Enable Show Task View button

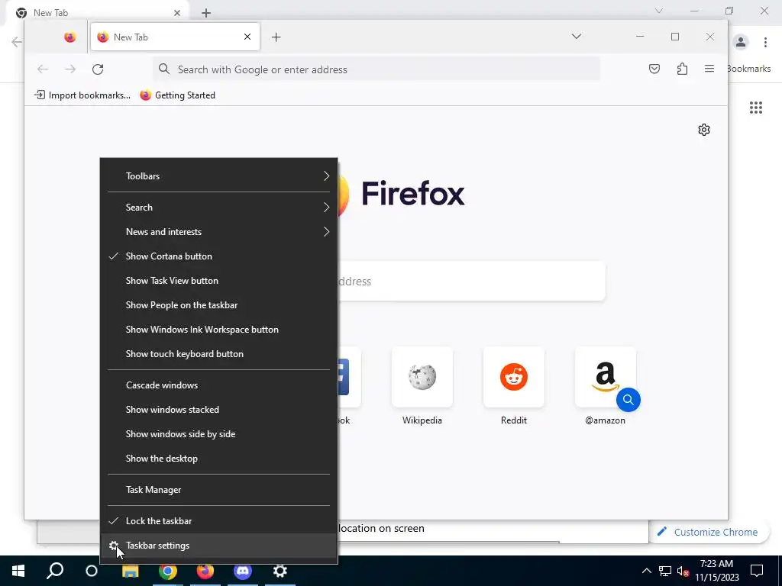(x=219, y=281)
